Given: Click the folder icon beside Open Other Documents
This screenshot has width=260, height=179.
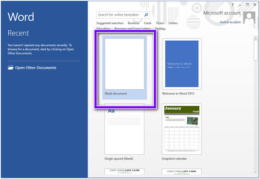Looking at the screenshot, I should (10, 68).
